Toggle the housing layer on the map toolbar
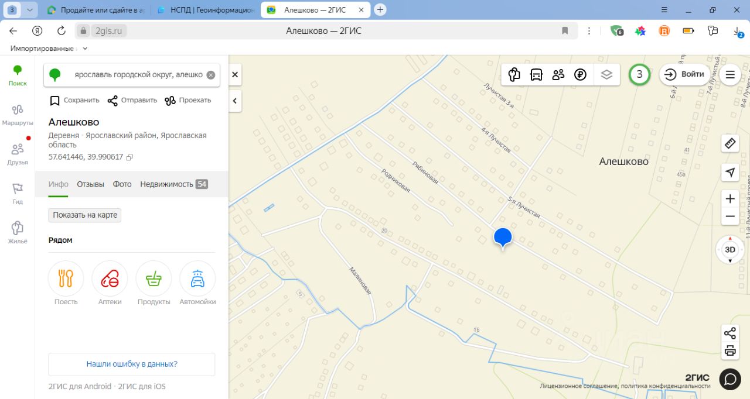This screenshot has height=399, width=750. 514,74
